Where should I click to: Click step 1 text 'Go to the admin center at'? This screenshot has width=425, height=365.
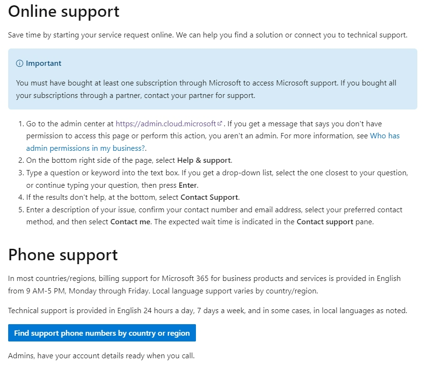click(x=70, y=124)
